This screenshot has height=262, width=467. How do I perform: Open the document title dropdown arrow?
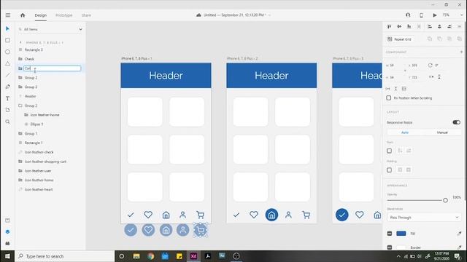[x=269, y=15]
